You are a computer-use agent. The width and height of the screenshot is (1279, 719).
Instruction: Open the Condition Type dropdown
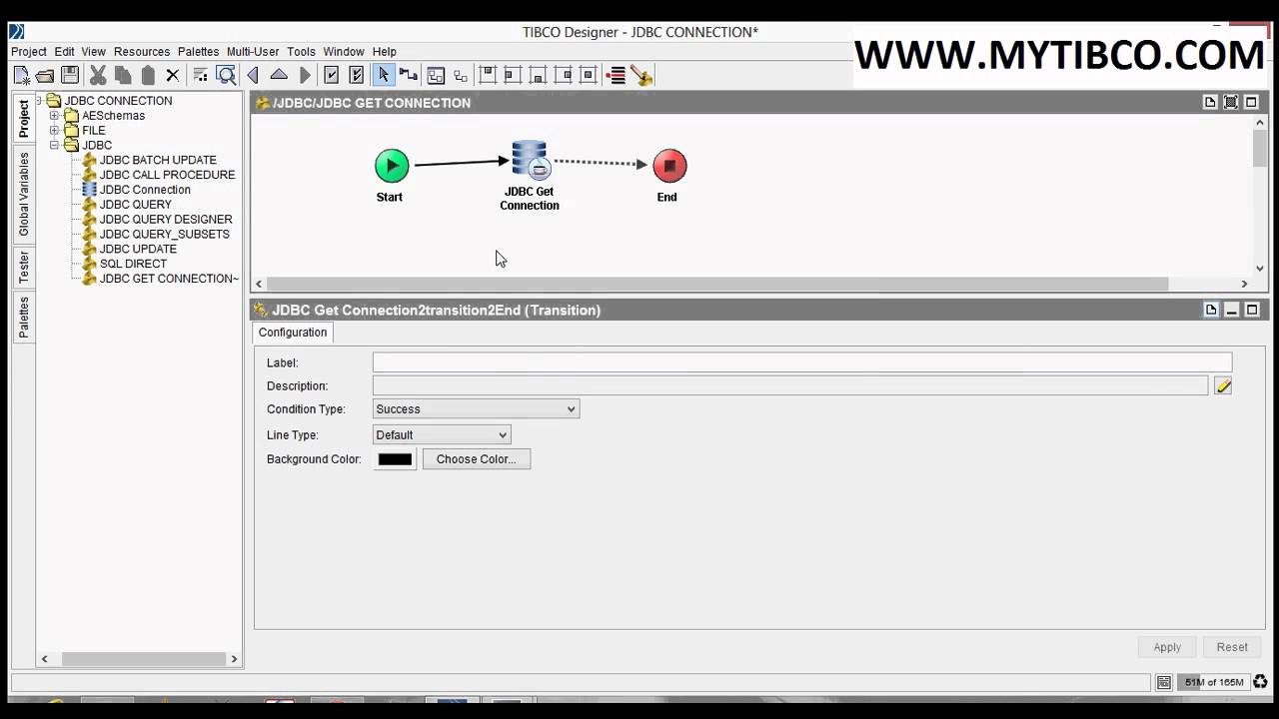coord(476,409)
